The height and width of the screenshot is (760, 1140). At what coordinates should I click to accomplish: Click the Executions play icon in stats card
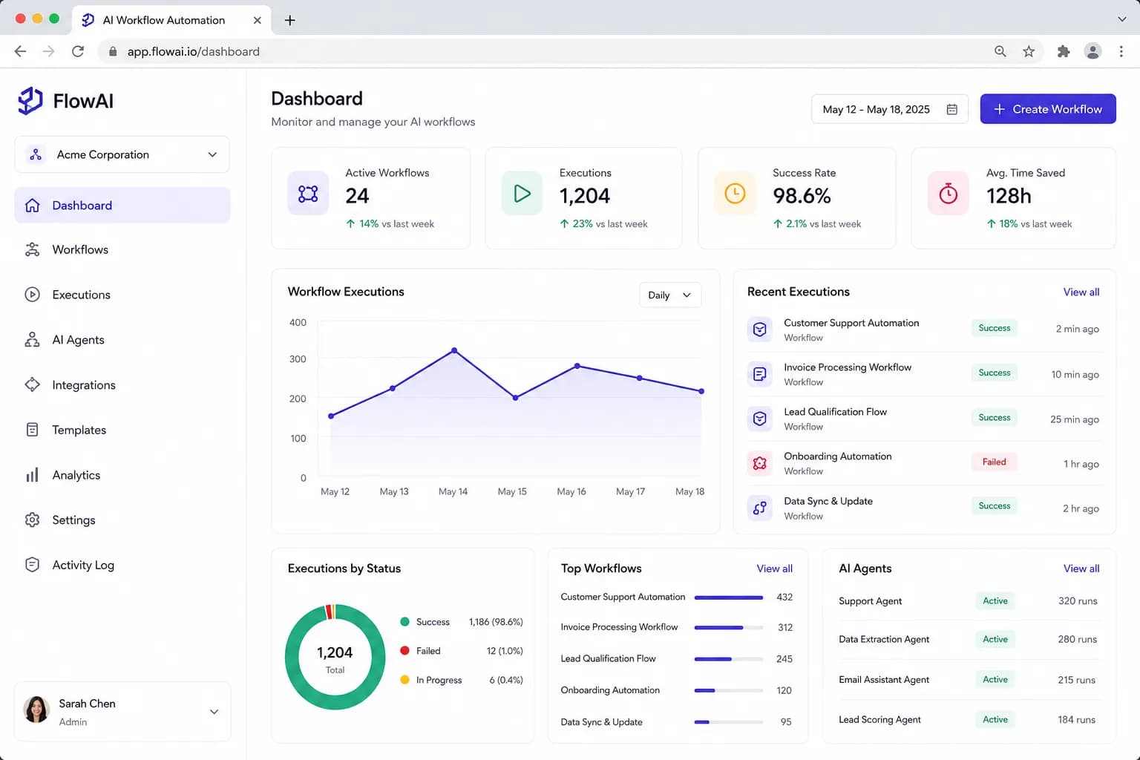pyautogui.click(x=522, y=194)
